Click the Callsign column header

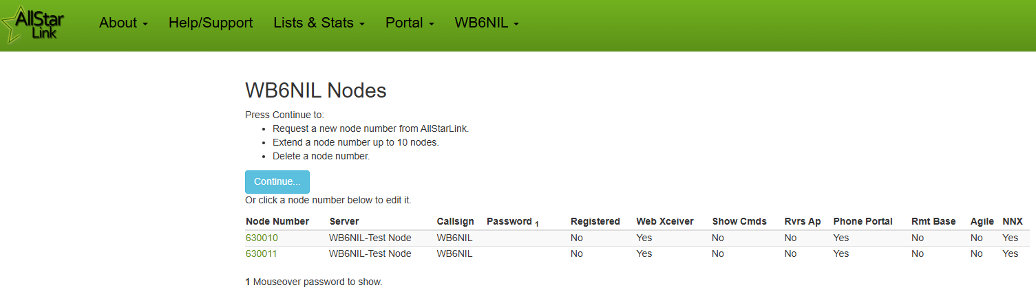click(456, 221)
